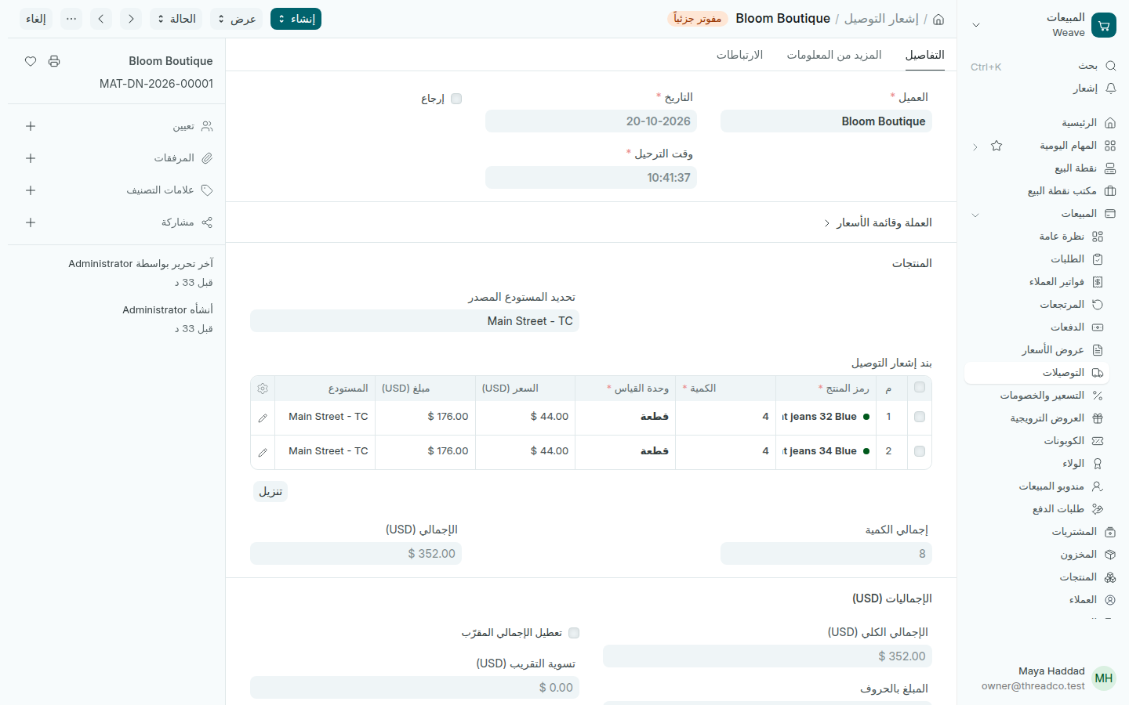Open the إنشاء dropdown button
This screenshot has width=1129, height=705.
[x=296, y=19]
